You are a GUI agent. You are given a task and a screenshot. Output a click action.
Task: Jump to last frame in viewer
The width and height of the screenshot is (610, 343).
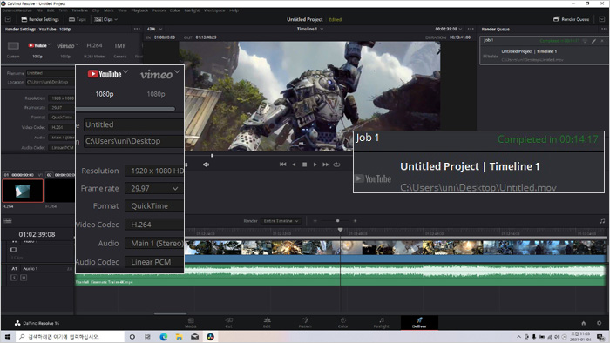coord(326,165)
